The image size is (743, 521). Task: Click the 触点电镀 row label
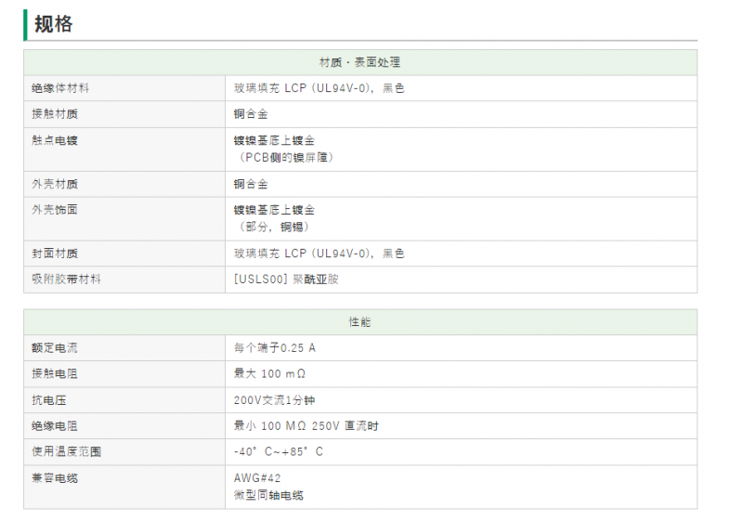coord(55,140)
